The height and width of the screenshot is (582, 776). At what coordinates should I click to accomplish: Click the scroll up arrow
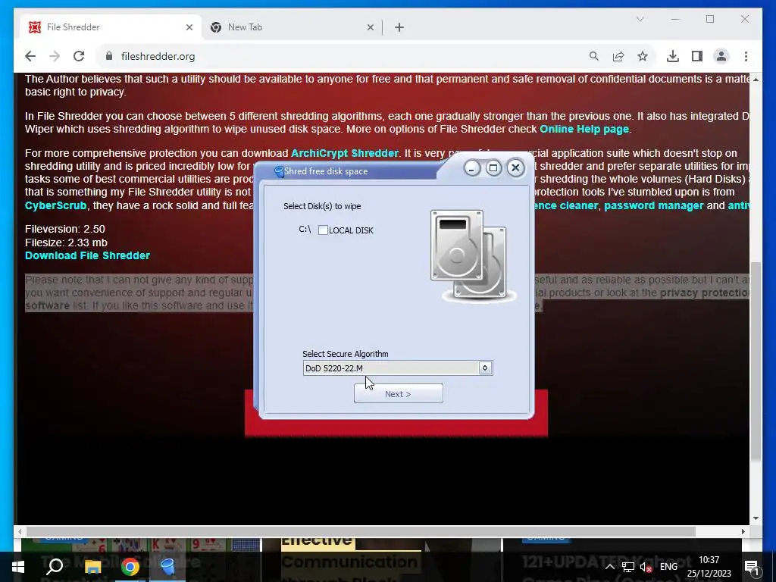(756, 79)
